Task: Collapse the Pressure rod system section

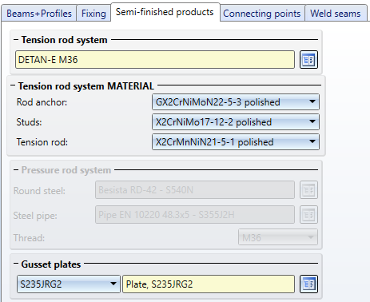Action: [16, 169]
